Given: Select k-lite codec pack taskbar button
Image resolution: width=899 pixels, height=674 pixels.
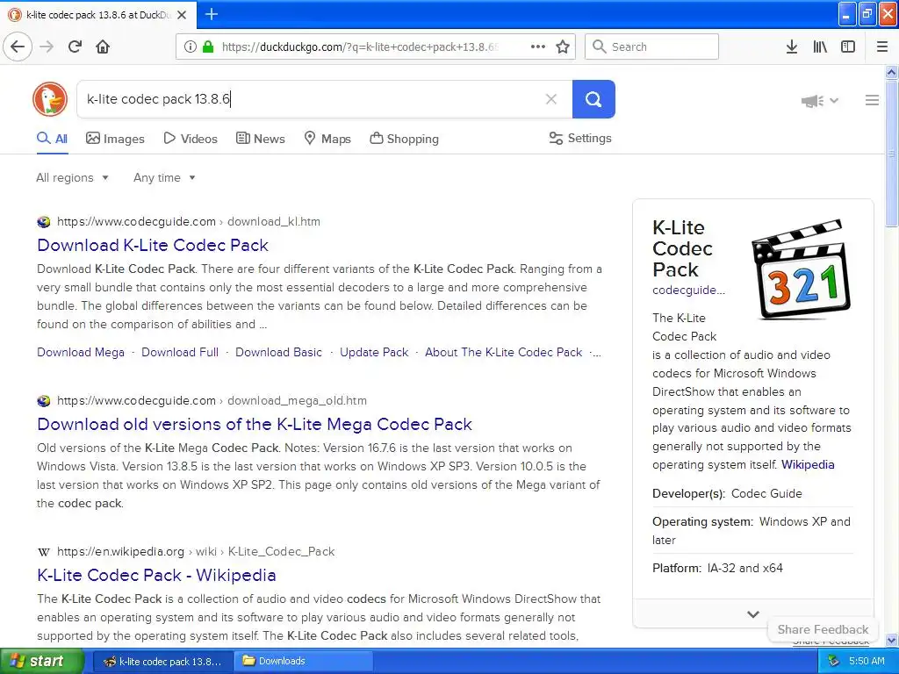Looking at the screenshot, I should pyautogui.click(x=162, y=662).
